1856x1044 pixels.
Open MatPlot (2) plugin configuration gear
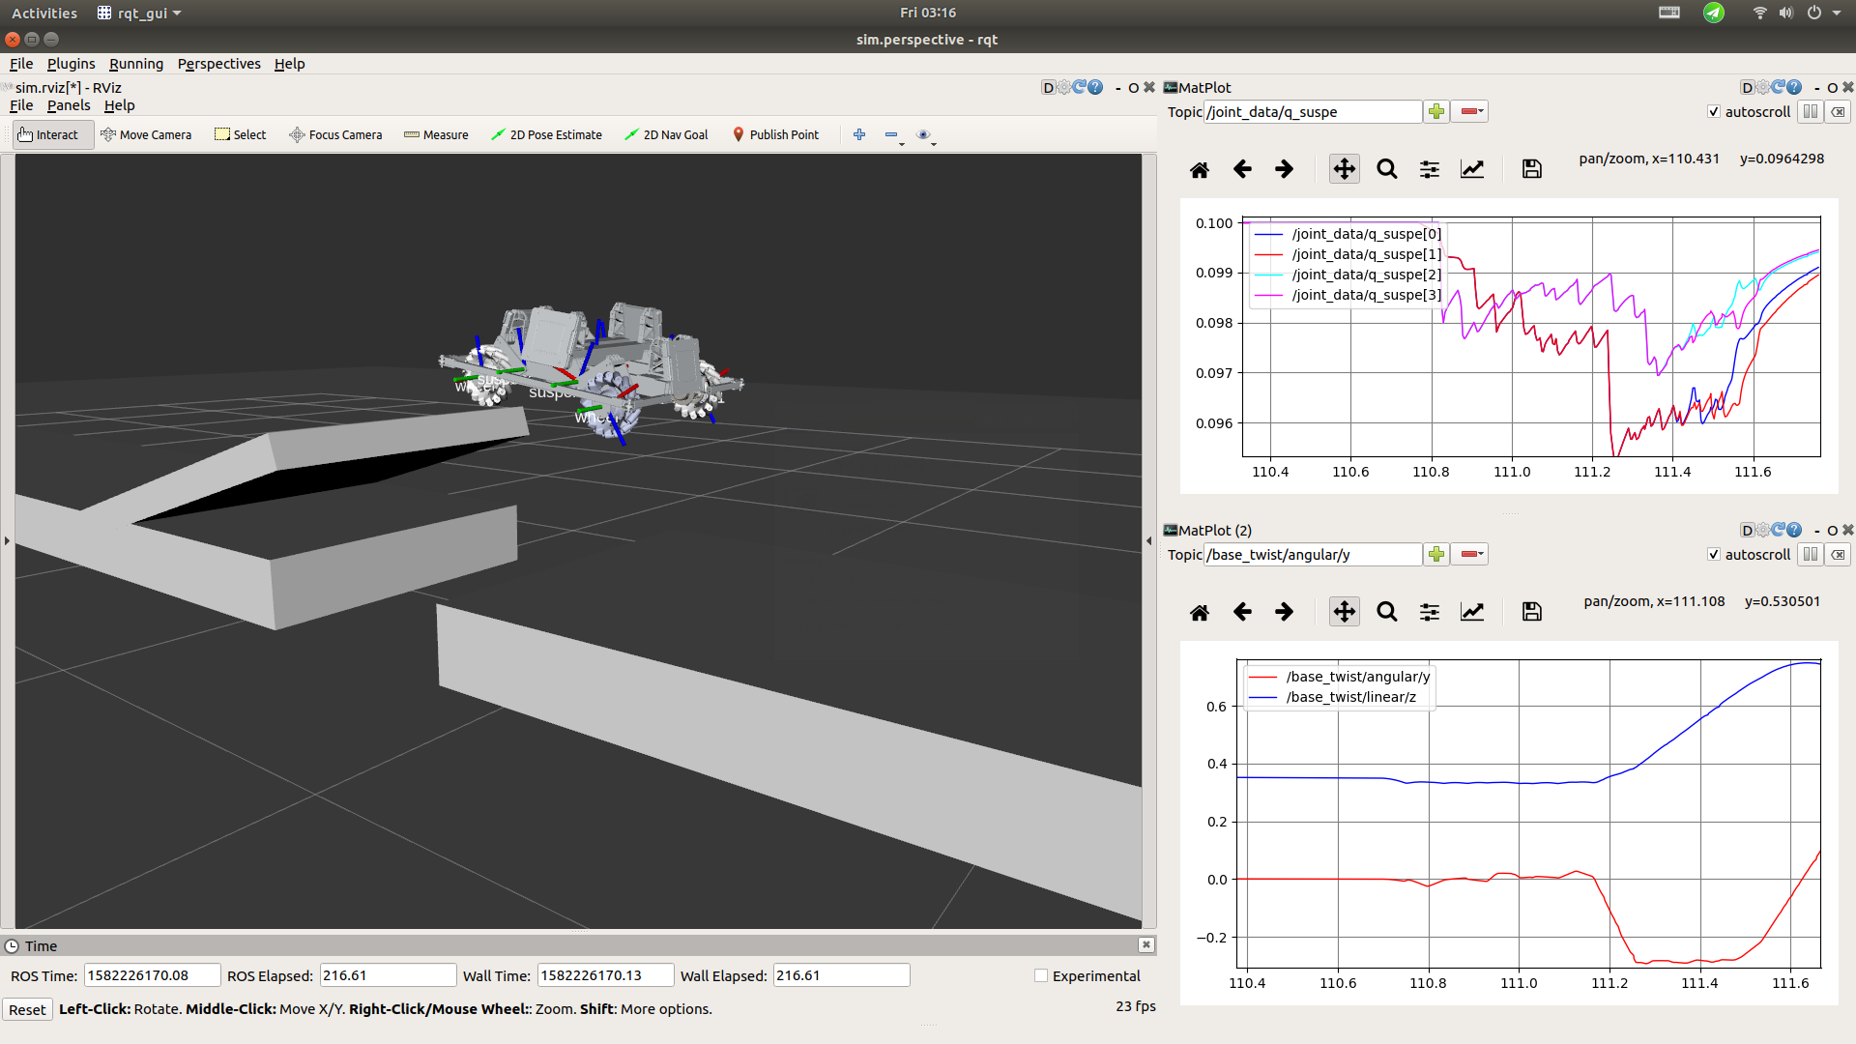(x=1763, y=530)
